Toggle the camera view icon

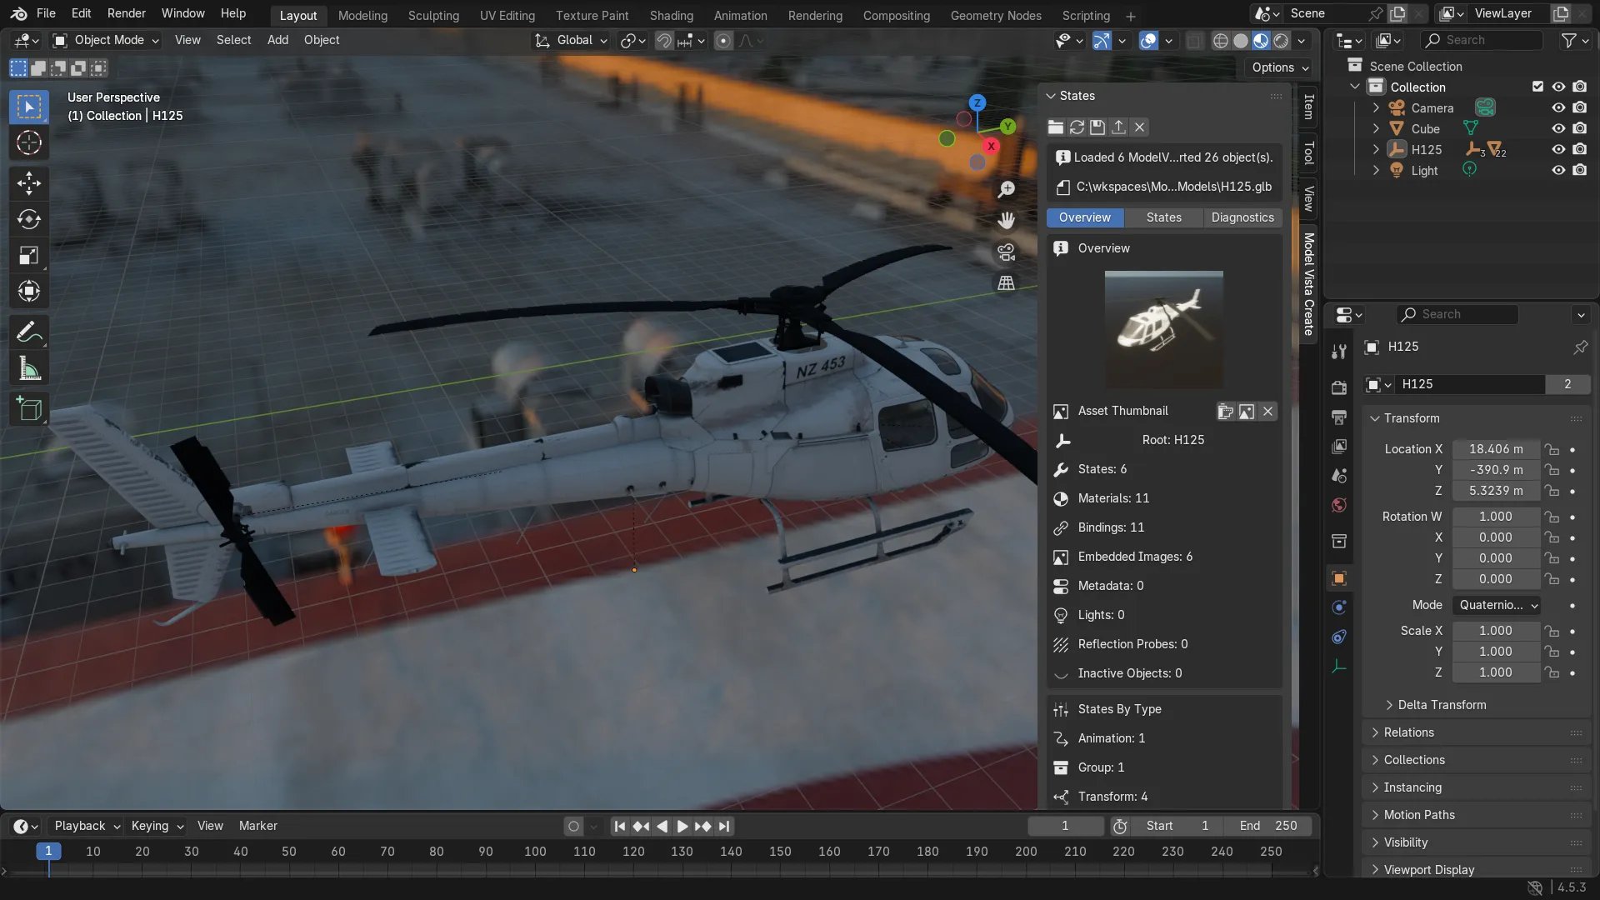pos(1007,252)
